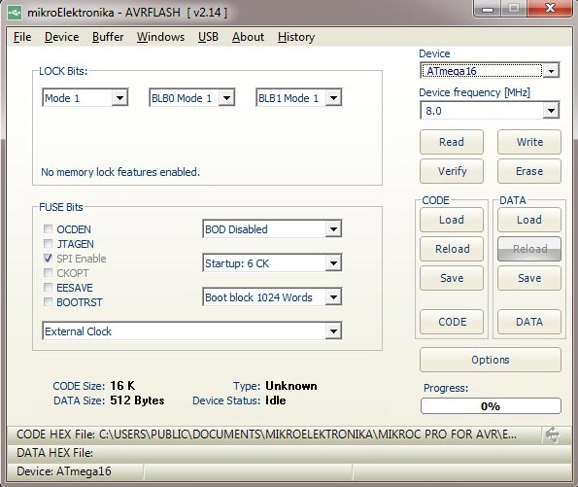Open the About menu
This screenshot has width=578, height=487.
(248, 37)
